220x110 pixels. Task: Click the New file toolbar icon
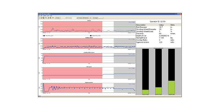click(40, 18)
